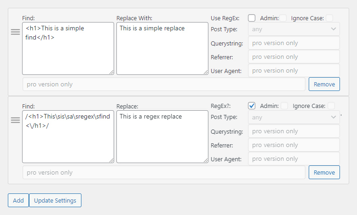This screenshot has height=215, width=357.
Task: Remove the regex find rule
Action: click(324, 172)
